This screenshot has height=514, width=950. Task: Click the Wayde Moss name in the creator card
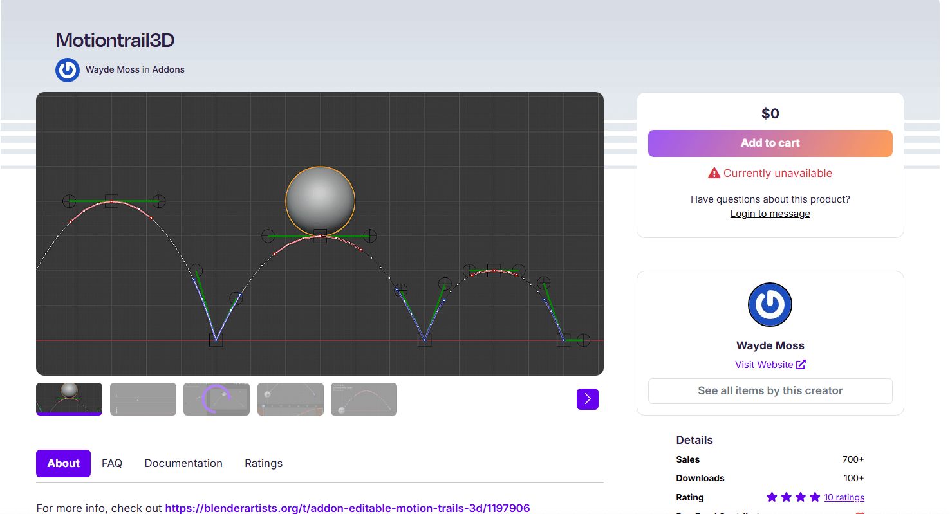pos(770,345)
